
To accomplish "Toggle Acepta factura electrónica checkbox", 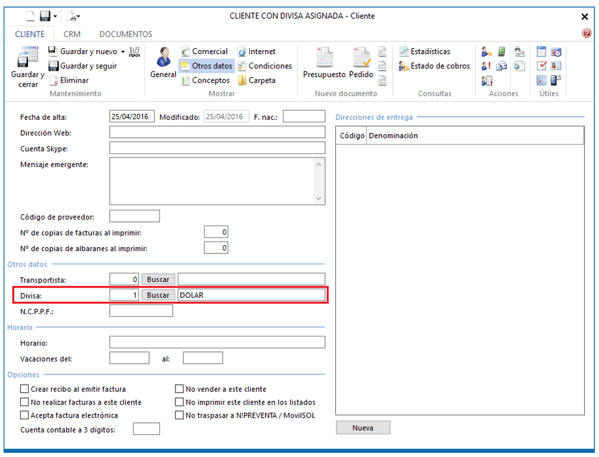I will [x=24, y=415].
